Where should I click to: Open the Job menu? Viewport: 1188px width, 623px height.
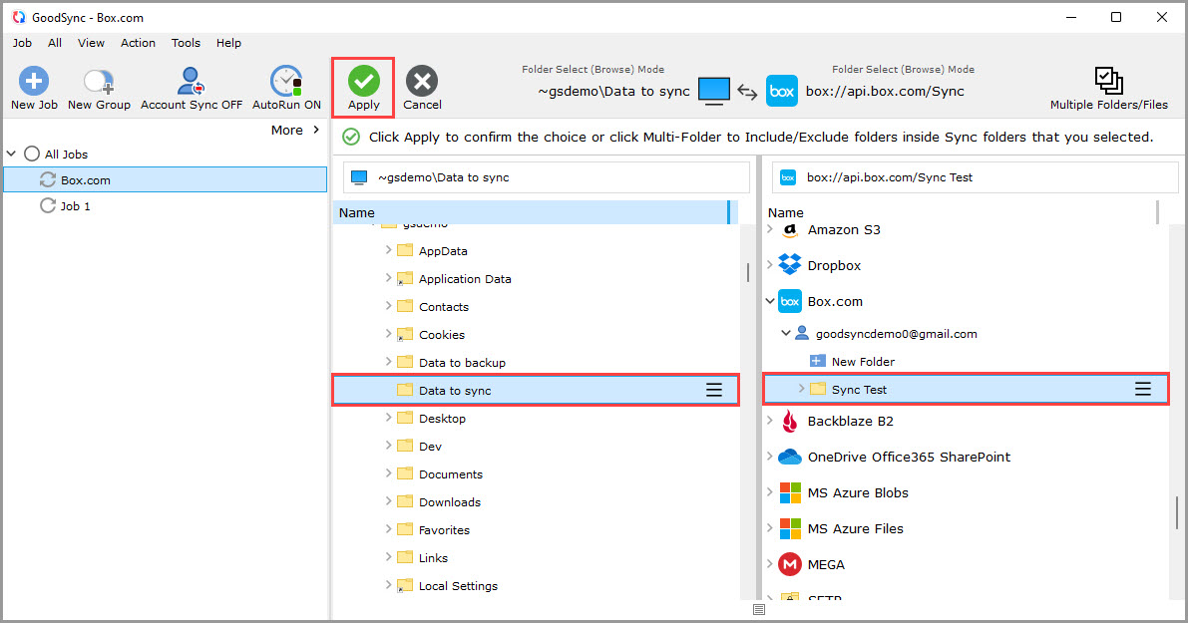[x=22, y=43]
